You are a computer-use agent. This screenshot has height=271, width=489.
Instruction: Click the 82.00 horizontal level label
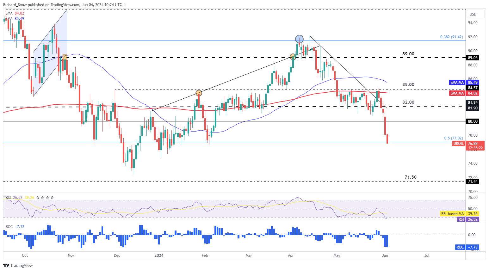click(408, 102)
